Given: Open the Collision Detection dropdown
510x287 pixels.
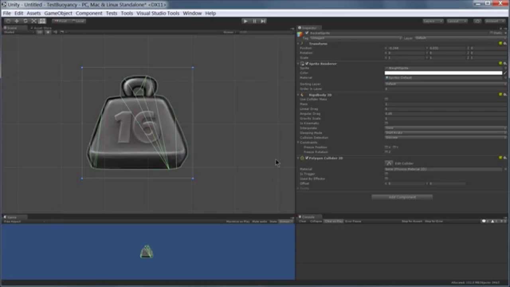Looking at the screenshot, I should click(445, 138).
